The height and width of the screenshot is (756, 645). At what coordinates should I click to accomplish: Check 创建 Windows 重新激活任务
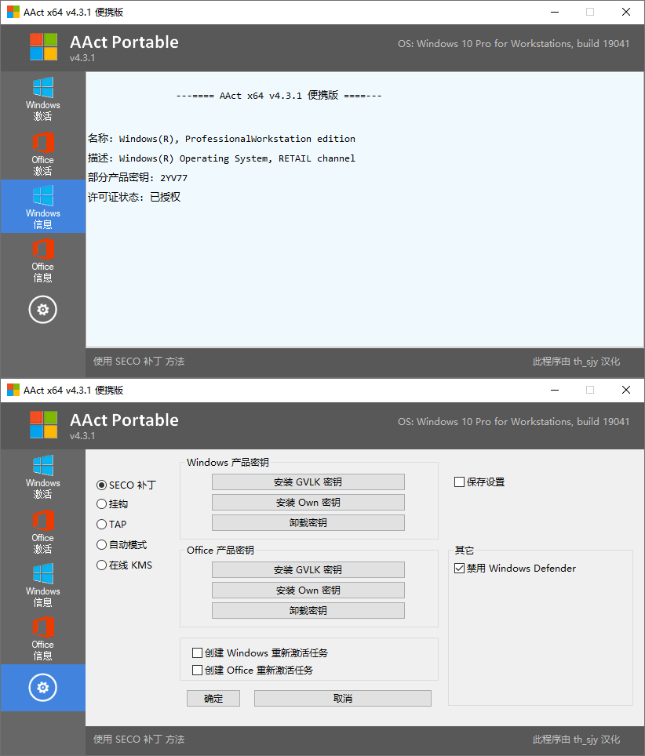(260, 652)
